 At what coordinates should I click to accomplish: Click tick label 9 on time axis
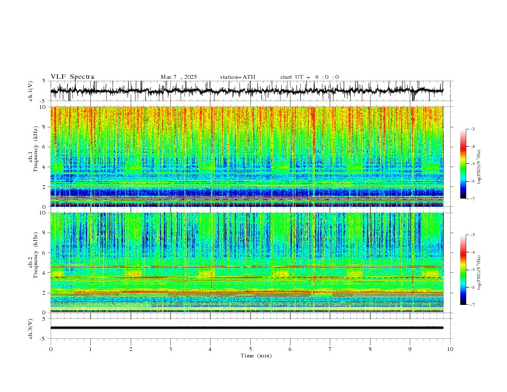click(410, 349)
